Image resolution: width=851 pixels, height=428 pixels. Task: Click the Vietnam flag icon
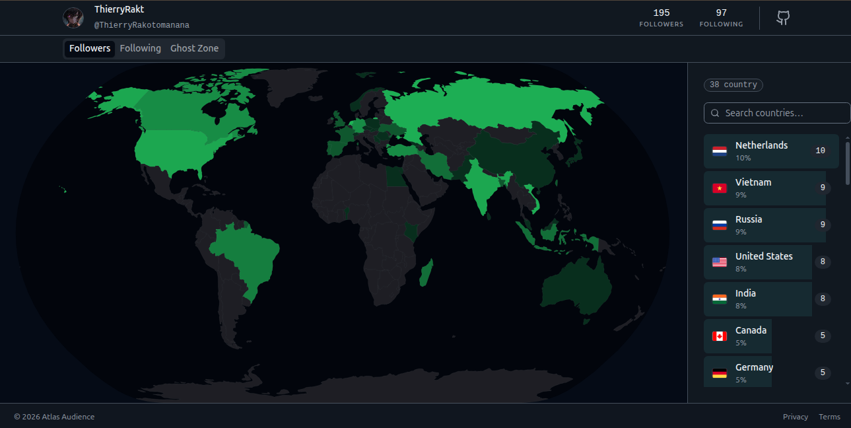(x=720, y=188)
